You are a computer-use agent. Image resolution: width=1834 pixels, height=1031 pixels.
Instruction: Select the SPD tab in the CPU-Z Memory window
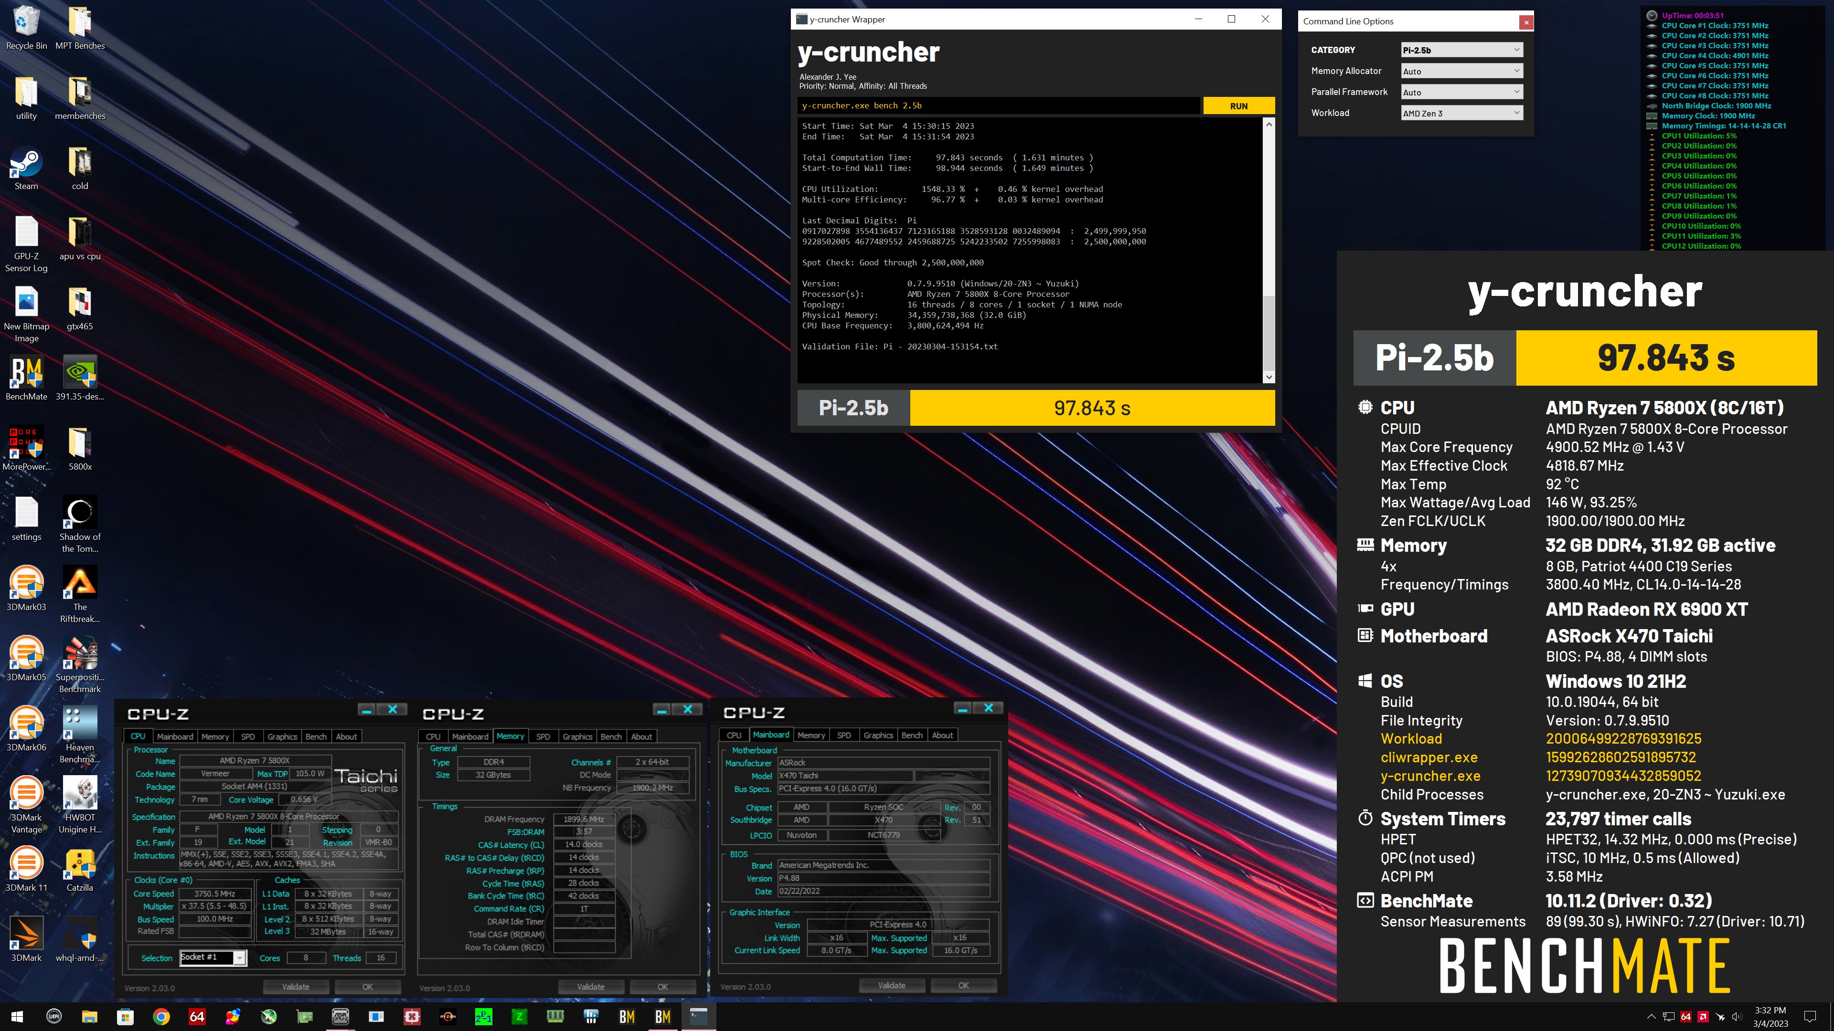[543, 736]
